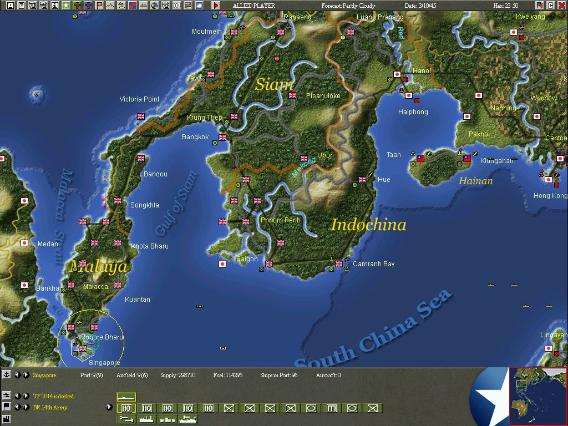This screenshot has width=568, height=426.
Task: Open the info 'i' toolbar icon
Action: (x=55, y=5)
